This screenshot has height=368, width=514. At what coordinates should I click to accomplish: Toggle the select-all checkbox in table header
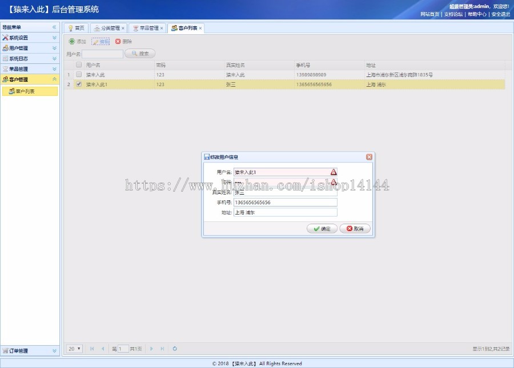[79, 65]
